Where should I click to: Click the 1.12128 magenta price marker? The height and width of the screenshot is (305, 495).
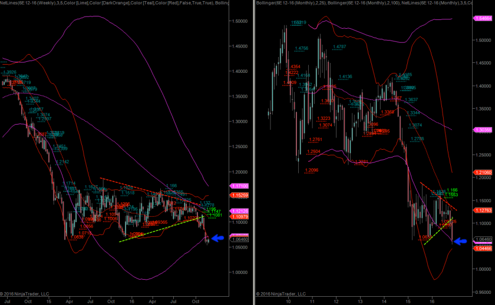click(237, 211)
